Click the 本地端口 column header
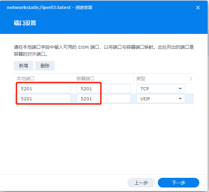The image size is (209, 192). click(x=44, y=79)
